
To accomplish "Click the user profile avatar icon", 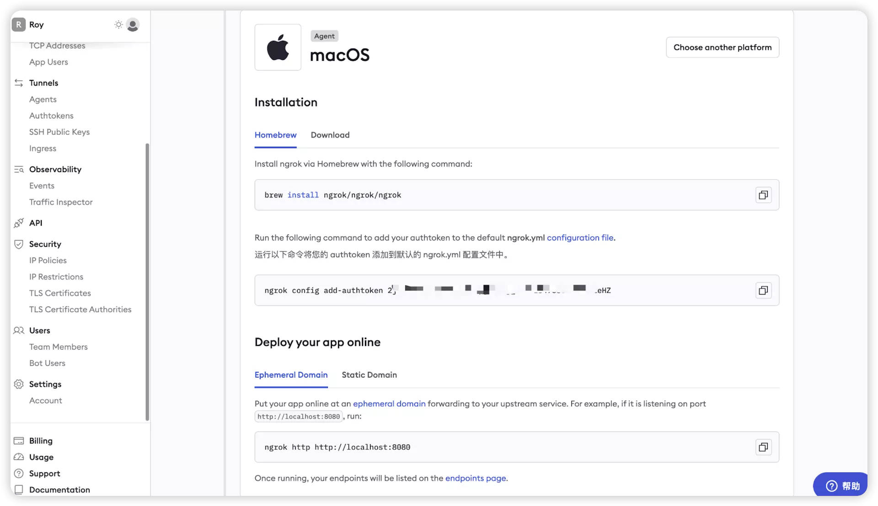I will click(x=133, y=25).
